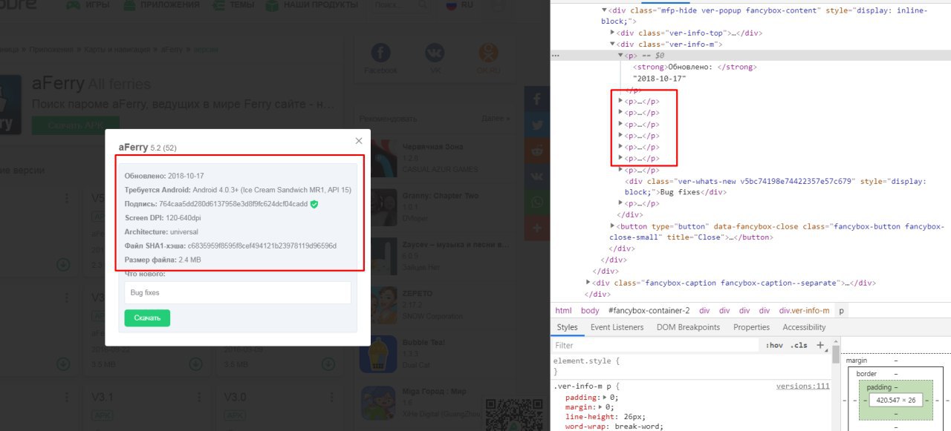This screenshot has height=431, width=951.
Task: Close the aFerry version popup
Action: [359, 141]
